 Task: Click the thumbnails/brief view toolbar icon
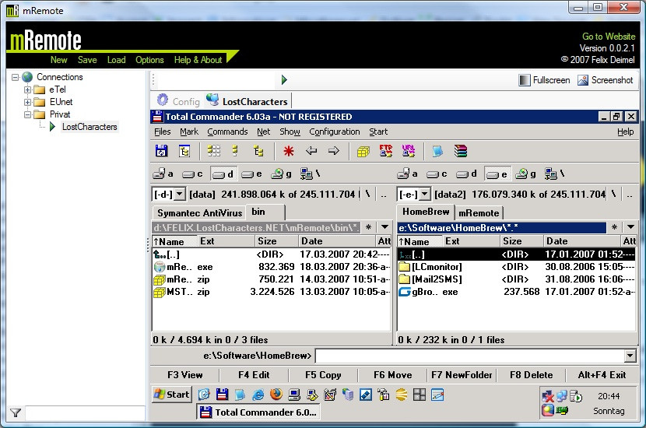213,151
